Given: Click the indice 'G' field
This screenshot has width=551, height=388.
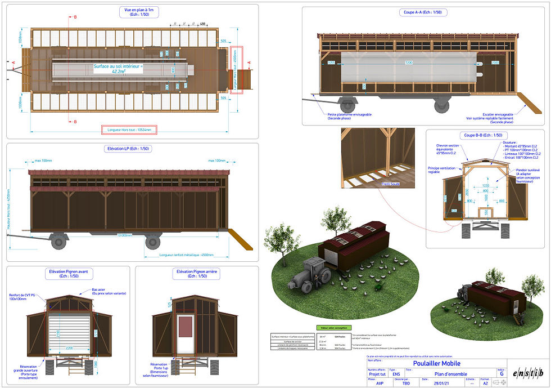Looking at the screenshot, I should click(x=502, y=374).
